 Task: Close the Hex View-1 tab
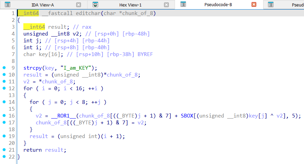click(x=166, y=5)
